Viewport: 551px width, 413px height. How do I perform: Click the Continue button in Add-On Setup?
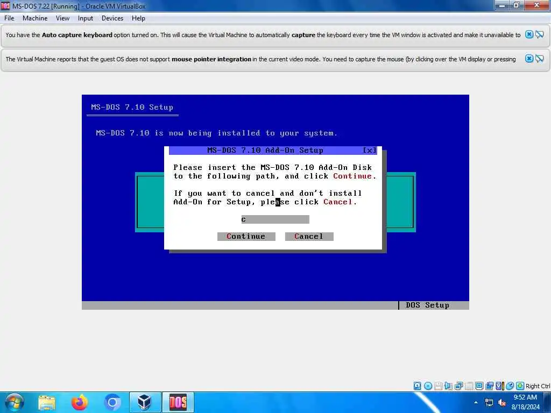pyautogui.click(x=246, y=237)
